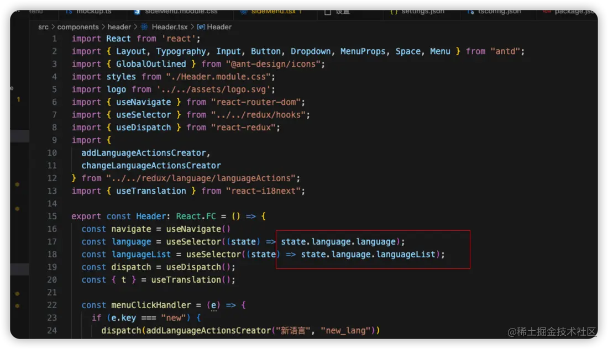Image resolution: width=608 pixels, height=349 pixels.
Task: Open the settings.json tab
Action: 423,12
